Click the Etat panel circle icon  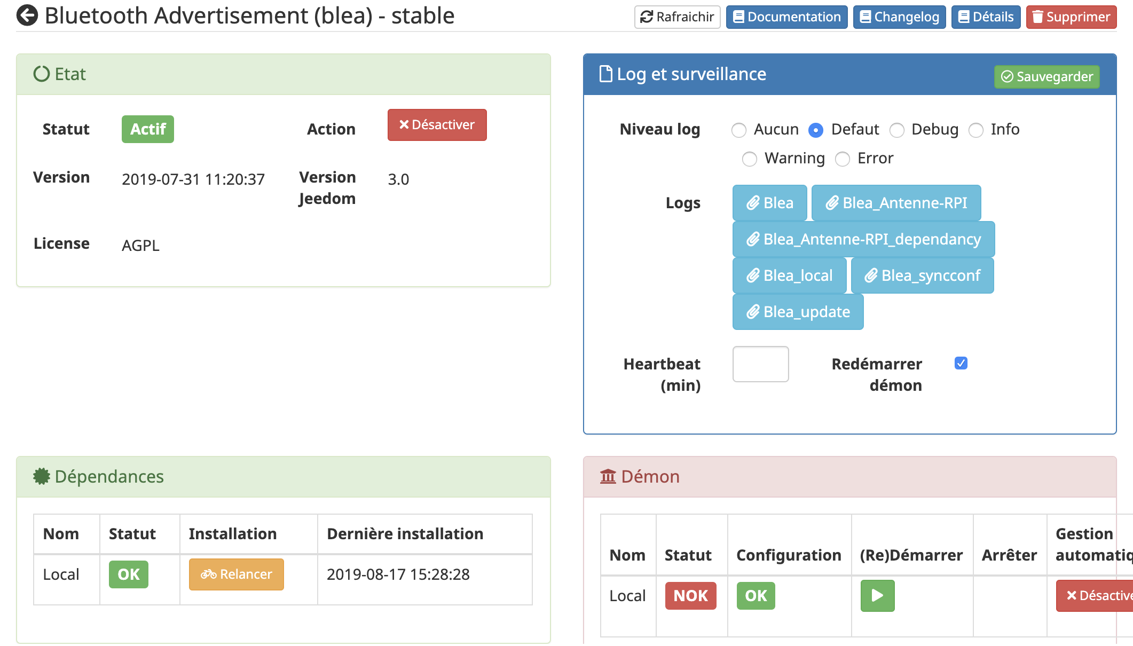point(42,74)
